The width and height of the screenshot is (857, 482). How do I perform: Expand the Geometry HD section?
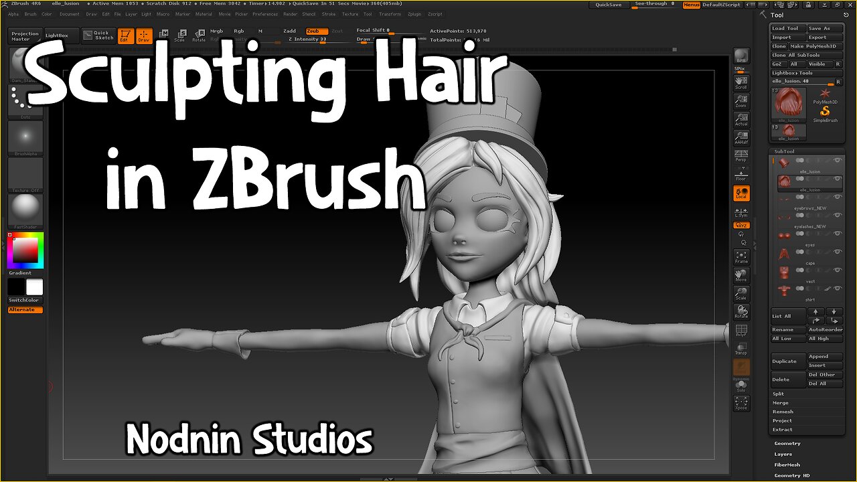pyautogui.click(x=791, y=475)
